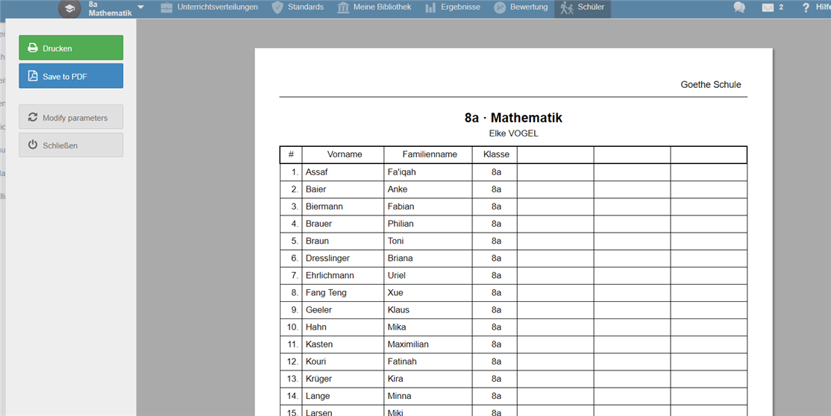The image size is (831, 416).
Task: Click the teacher name Elke VOGEL
Action: 513,133
